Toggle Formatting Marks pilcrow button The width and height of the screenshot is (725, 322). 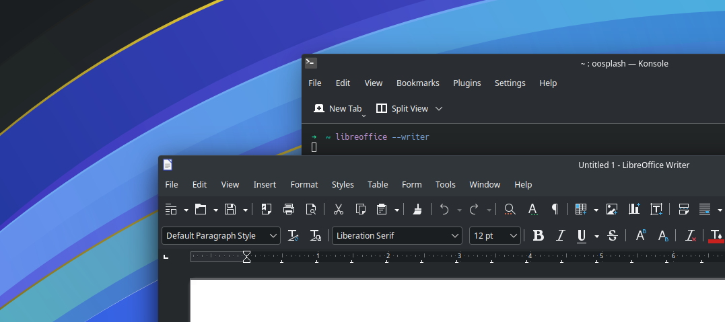pos(555,209)
